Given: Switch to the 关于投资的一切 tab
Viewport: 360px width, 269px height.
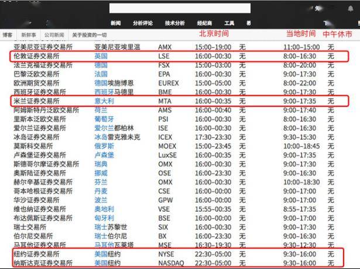Looking at the screenshot, I should 90,35.
